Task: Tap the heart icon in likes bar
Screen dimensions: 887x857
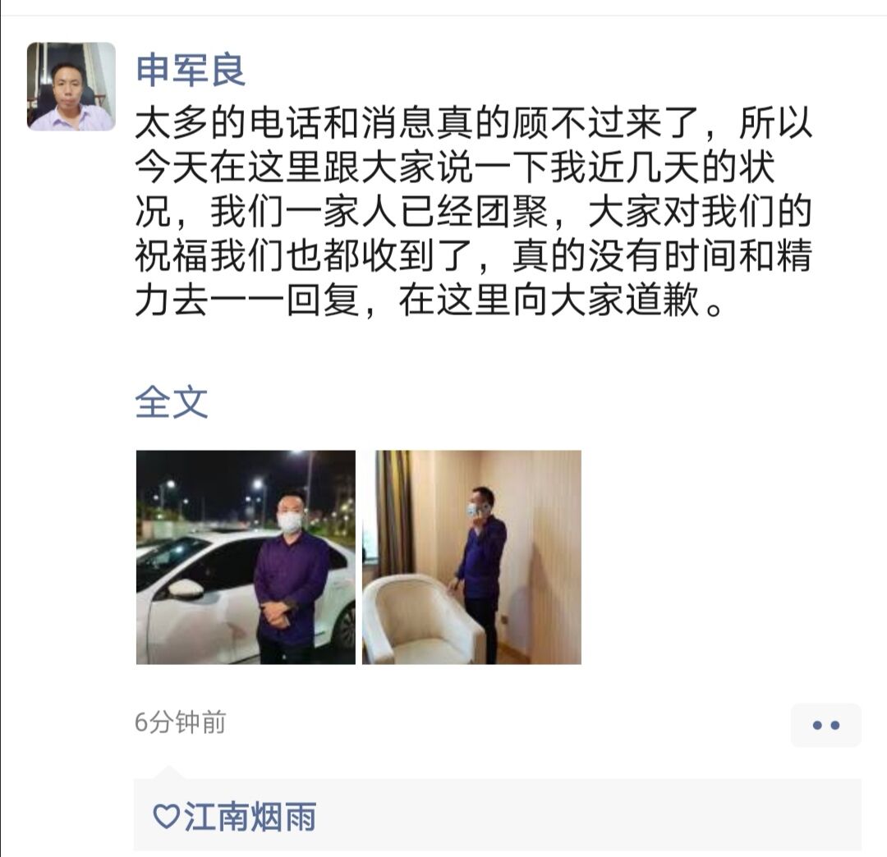Action: coord(166,816)
